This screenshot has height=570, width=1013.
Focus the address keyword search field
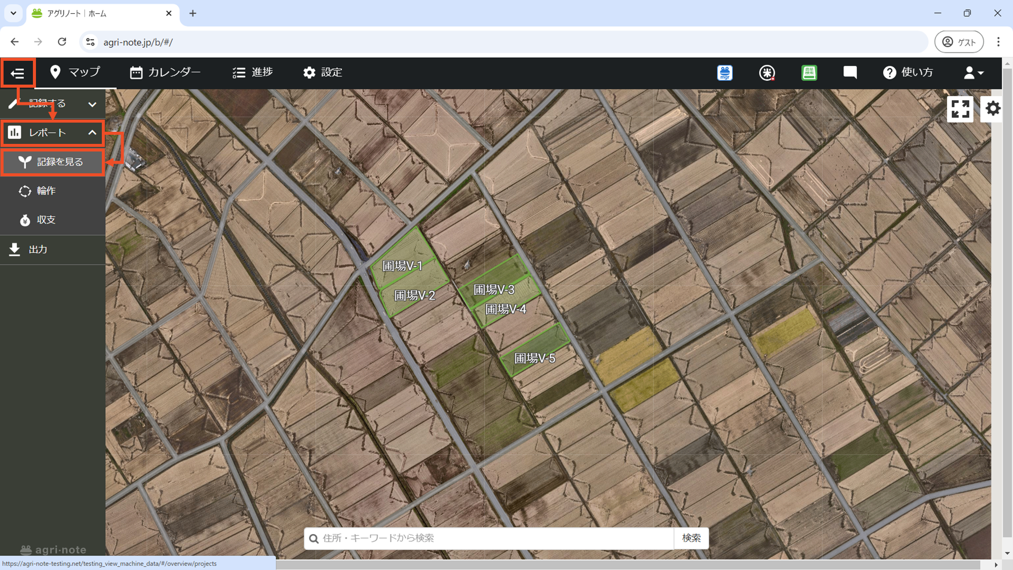489,538
